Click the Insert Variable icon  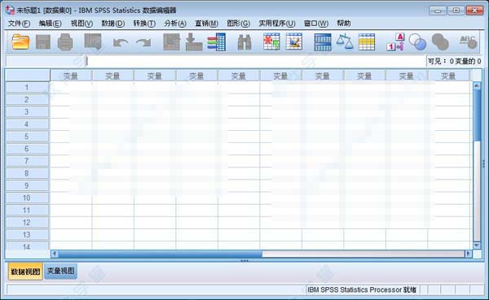pos(294,42)
